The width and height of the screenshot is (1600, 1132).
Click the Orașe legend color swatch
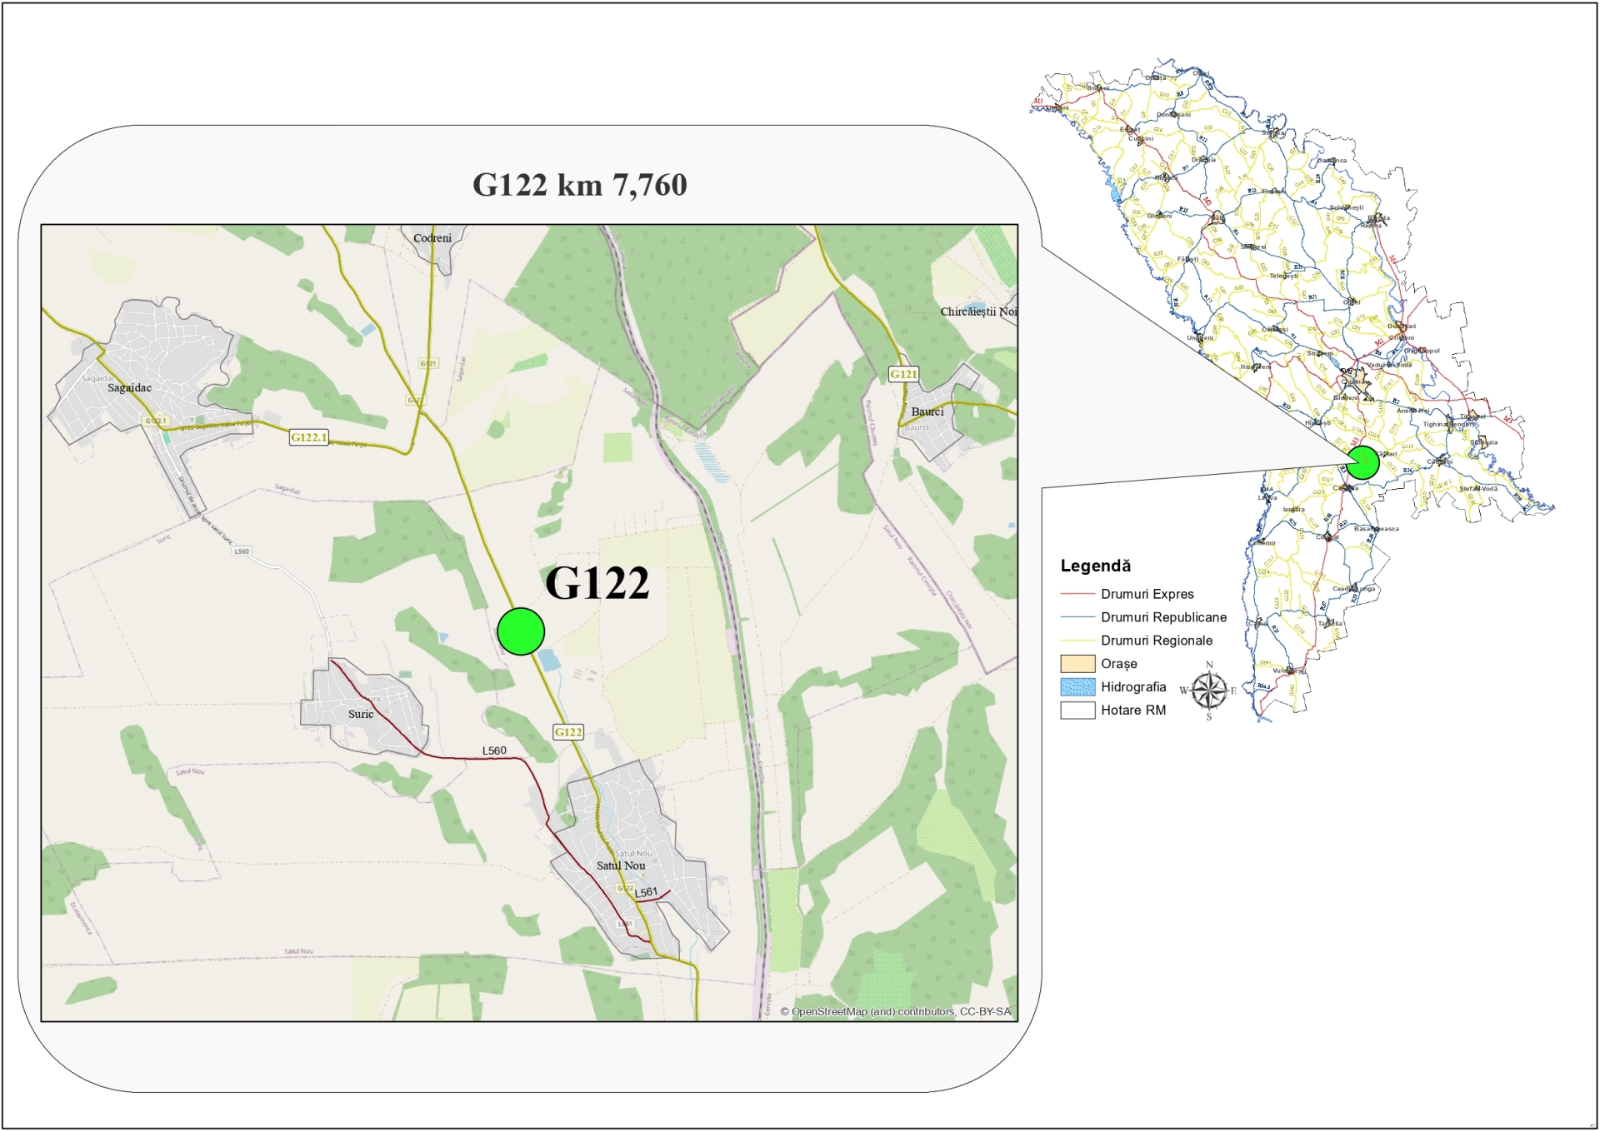tap(1077, 664)
